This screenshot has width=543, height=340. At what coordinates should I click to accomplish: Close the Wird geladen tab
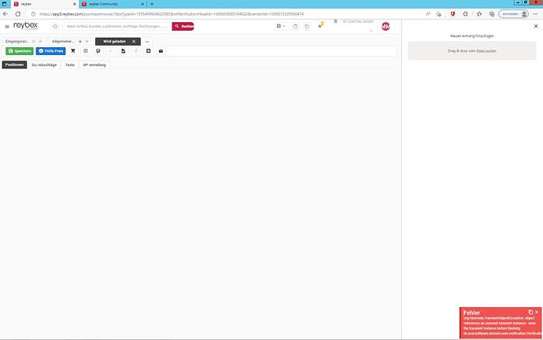(x=134, y=42)
